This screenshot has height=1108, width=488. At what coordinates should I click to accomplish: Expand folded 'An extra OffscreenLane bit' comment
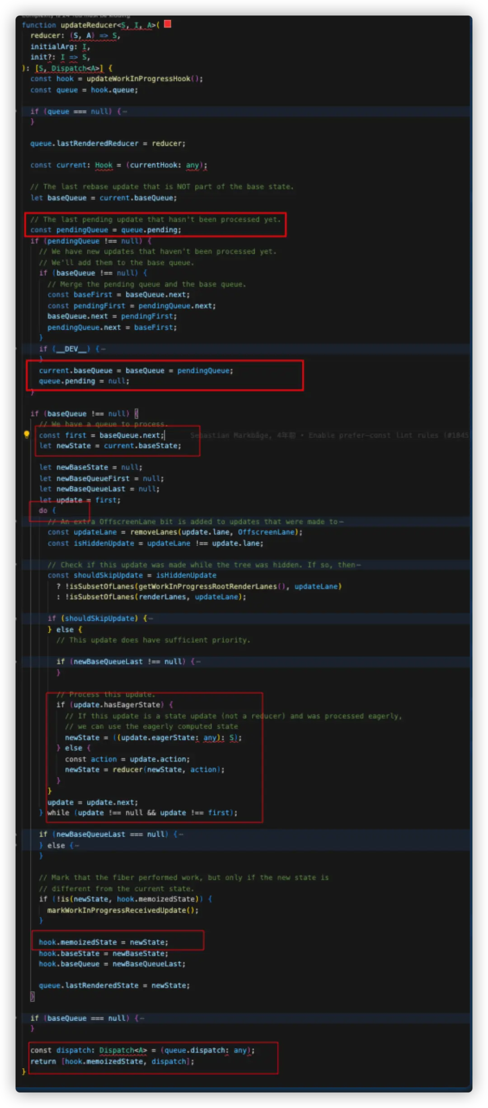pos(341,521)
